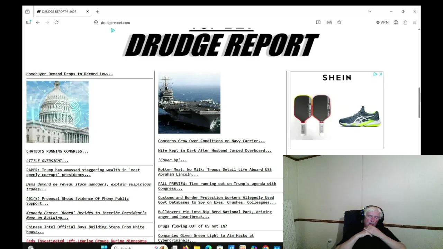Open the 'Kennedy Center Board' headline

(87, 215)
